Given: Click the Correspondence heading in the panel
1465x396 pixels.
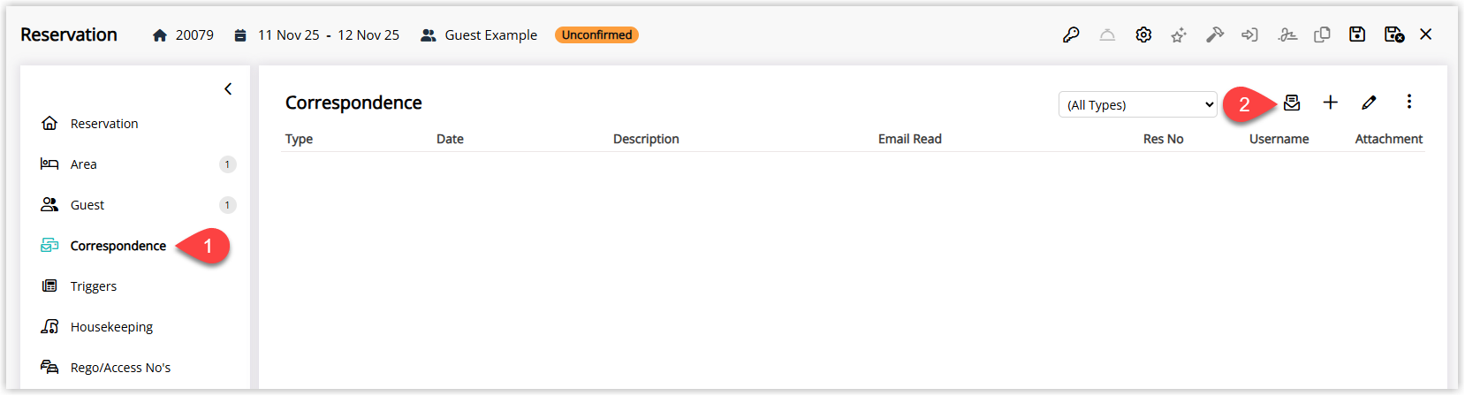Looking at the screenshot, I should coord(353,103).
